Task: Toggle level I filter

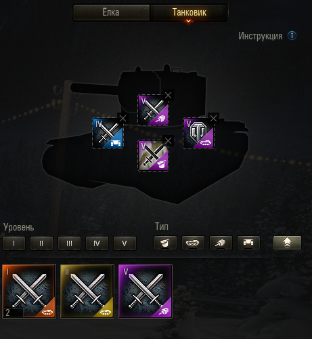Action: tap(14, 243)
